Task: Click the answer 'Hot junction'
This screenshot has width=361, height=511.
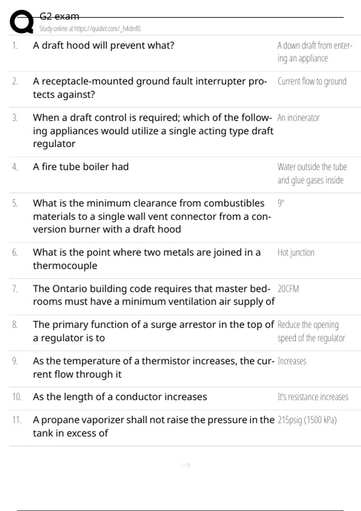Action: click(x=296, y=252)
